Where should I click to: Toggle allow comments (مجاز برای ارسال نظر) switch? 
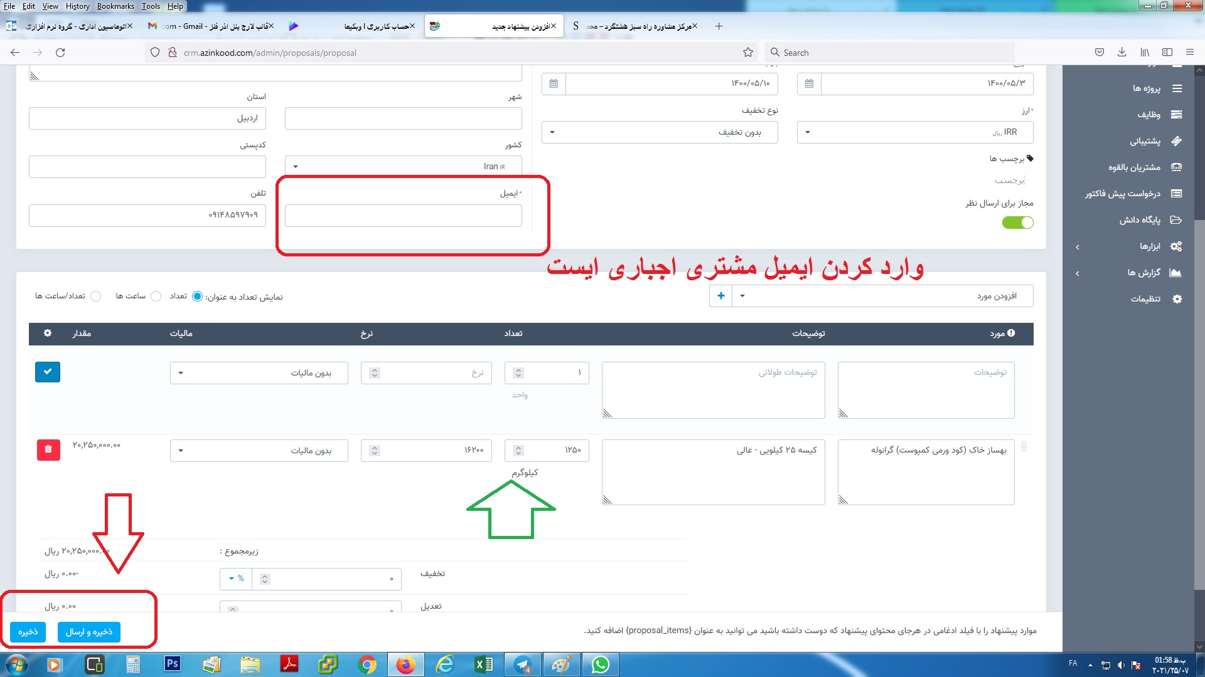(x=1018, y=223)
